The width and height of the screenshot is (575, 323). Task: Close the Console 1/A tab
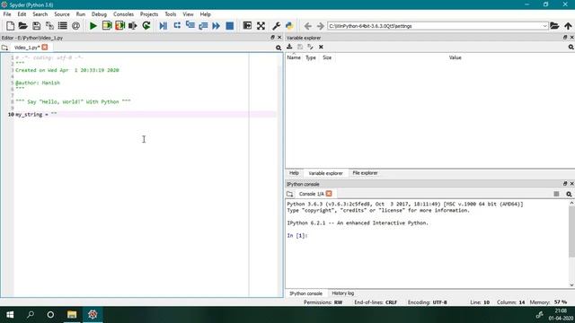[x=329, y=194]
